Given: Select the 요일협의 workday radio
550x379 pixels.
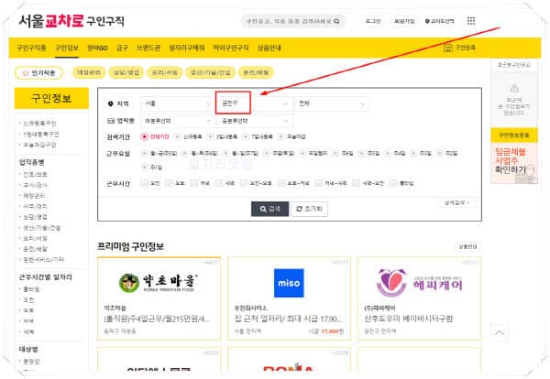Looking at the screenshot, I should click(302, 153).
